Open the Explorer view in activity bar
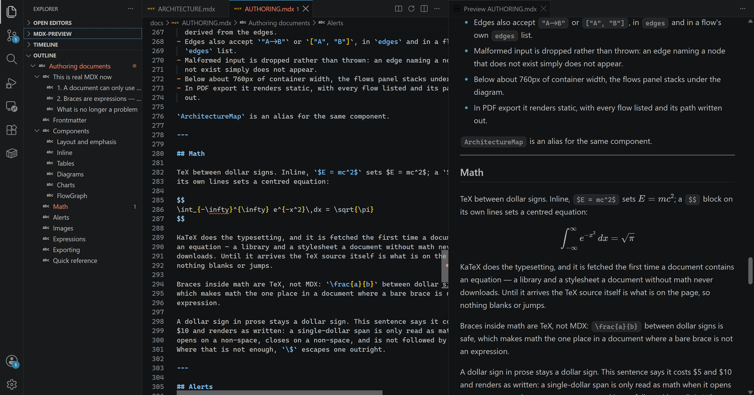This screenshot has height=395, width=754. tap(12, 11)
